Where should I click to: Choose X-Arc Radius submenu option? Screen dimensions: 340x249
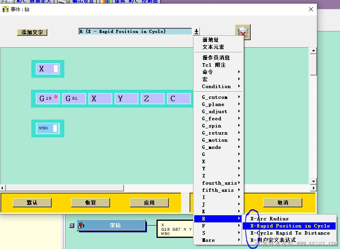tap(289, 219)
